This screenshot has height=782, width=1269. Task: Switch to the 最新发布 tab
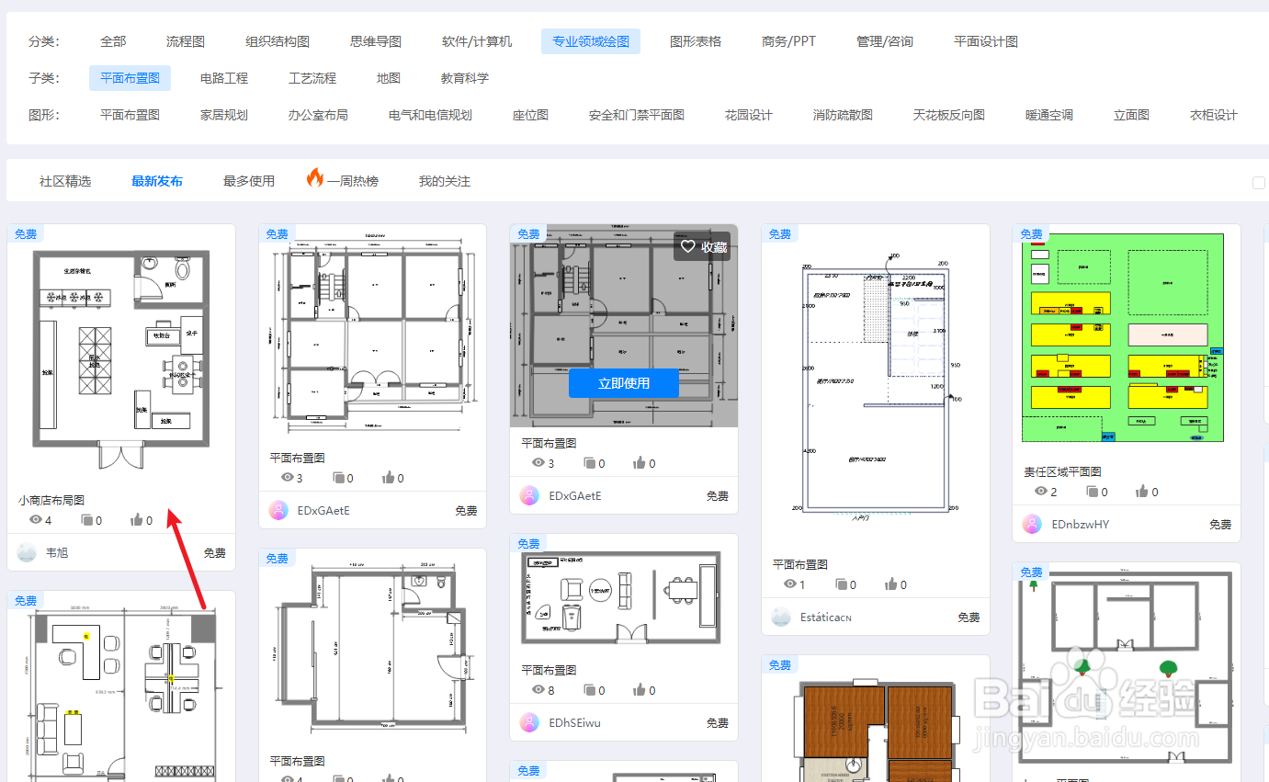156,180
